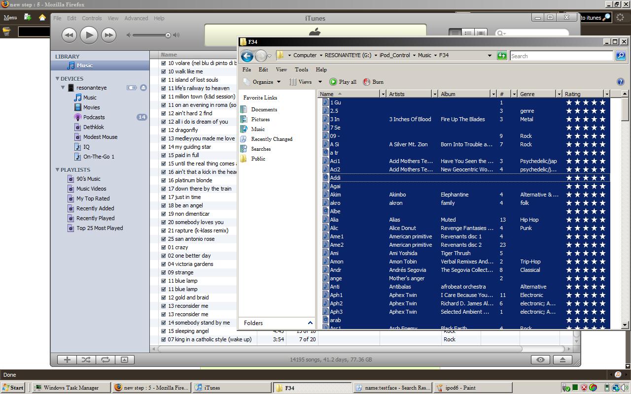Click Play all in Explorer toolbar

click(343, 82)
